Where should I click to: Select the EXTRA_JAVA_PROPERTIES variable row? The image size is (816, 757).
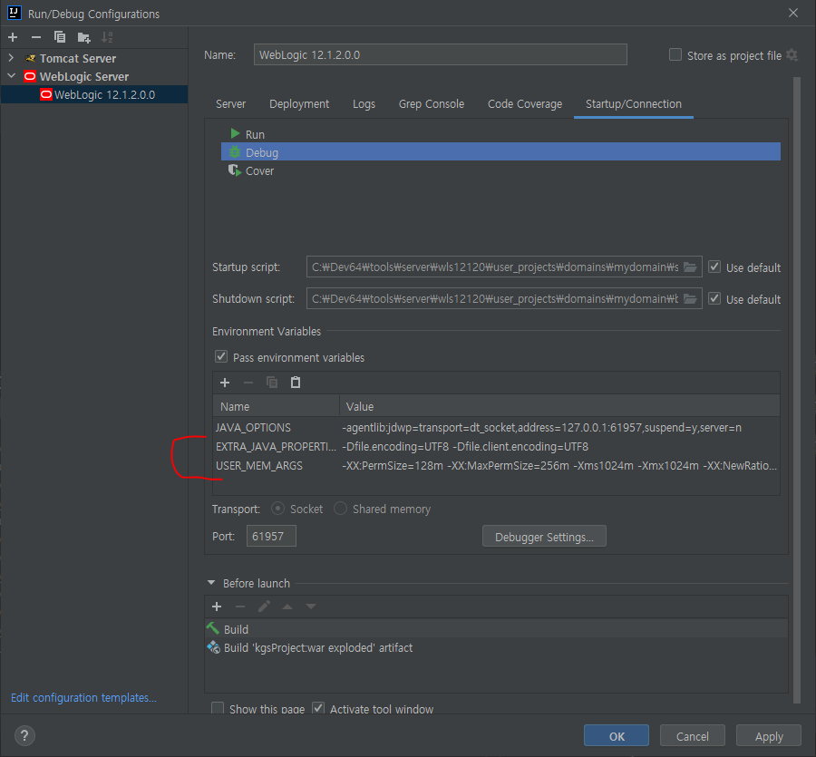[497, 447]
